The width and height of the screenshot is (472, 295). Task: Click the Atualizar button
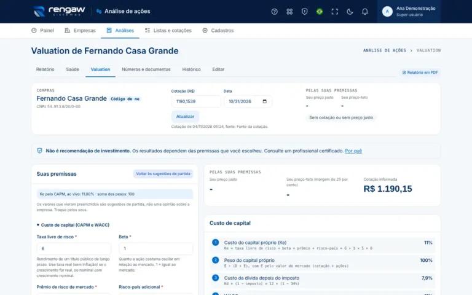pos(185,117)
